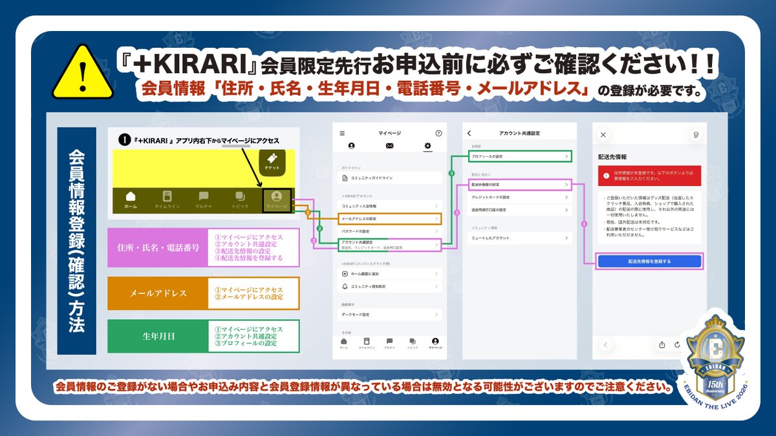Screen dimensions: 776x436
Task: Click the red 住所情報が未登録です alert
Action: pyautogui.click(x=649, y=176)
